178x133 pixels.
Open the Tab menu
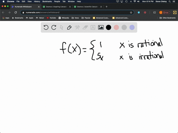(64, 1)
